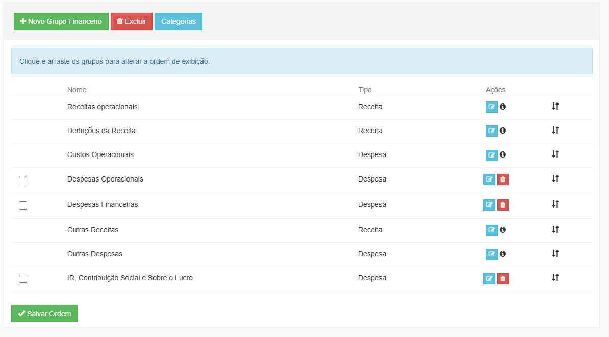Image resolution: width=609 pixels, height=337 pixels.
Task: Click Novo Grupo Financeiro button
Action: click(61, 21)
